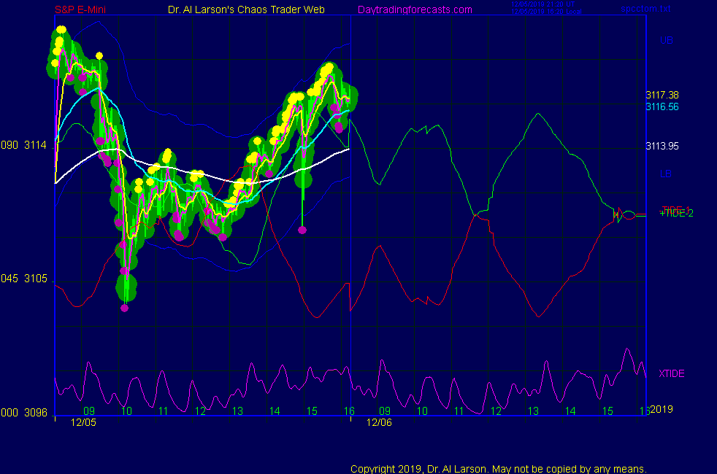Click the cyan 3116.56 price value
The width and height of the screenshot is (717, 474).
pyautogui.click(x=662, y=107)
